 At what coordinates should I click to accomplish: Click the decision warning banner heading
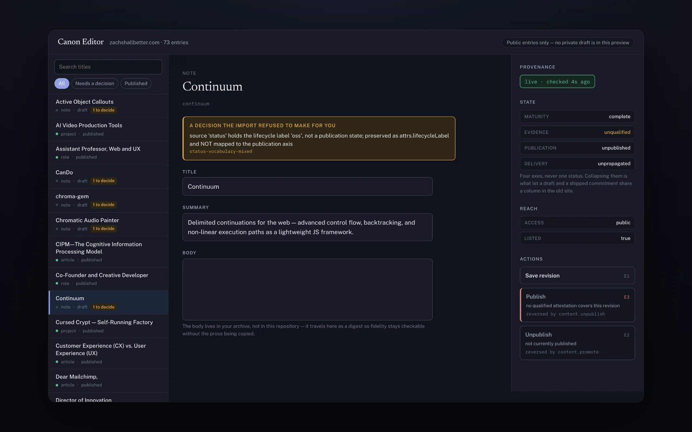tap(262, 126)
